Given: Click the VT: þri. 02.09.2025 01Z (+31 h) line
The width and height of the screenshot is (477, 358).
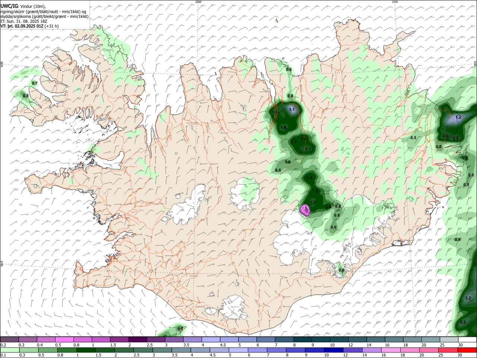Looking at the screenshot, I should [29, 26].
